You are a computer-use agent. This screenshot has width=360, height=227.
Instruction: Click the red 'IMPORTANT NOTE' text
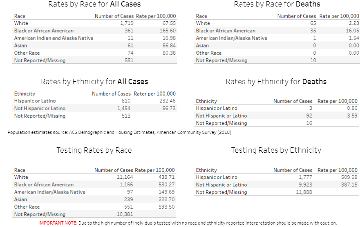tap(57, 223)
